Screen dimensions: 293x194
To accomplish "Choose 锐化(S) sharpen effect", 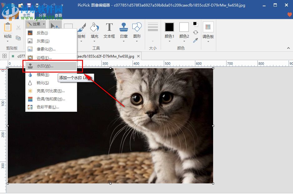I will coord(51,83).
